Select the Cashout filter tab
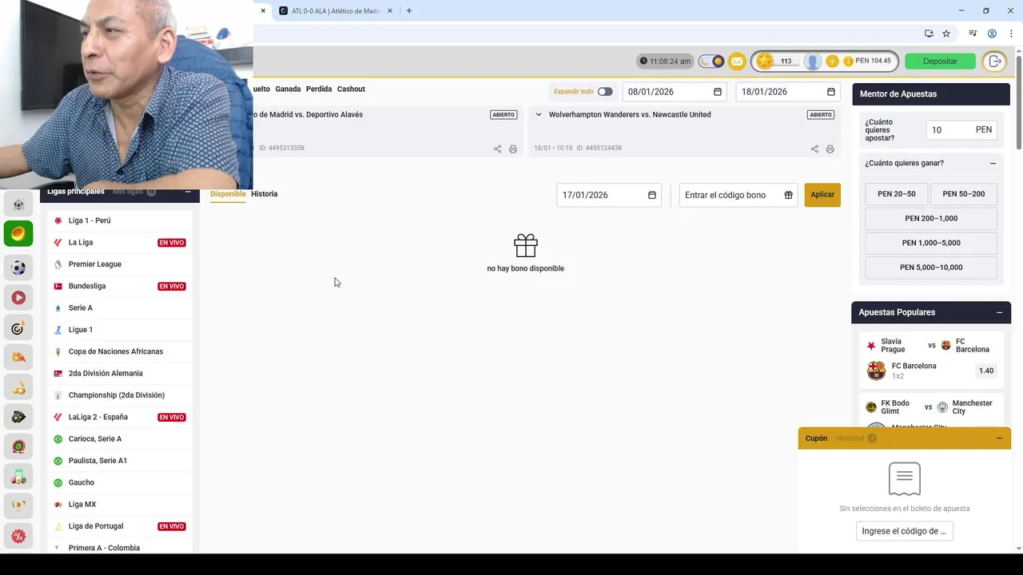The width and height of the screenshot is (1023, 575). [351, 89]
